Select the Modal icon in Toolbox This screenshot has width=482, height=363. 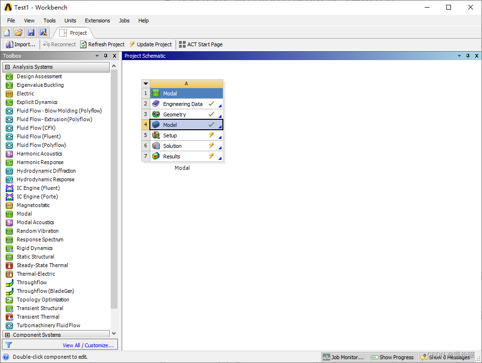[x=9, y=214]
